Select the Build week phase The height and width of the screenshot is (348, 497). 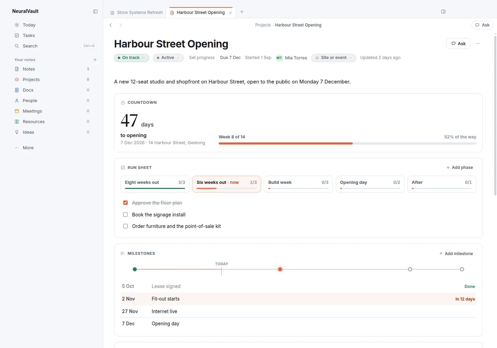(x=298, y=184)
